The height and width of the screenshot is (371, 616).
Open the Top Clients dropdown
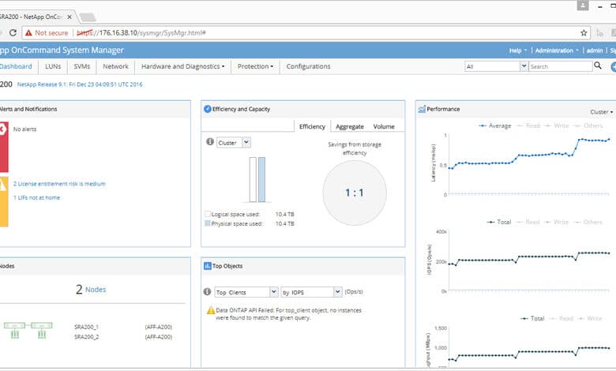pyautogui.click(x=246, y=292)
